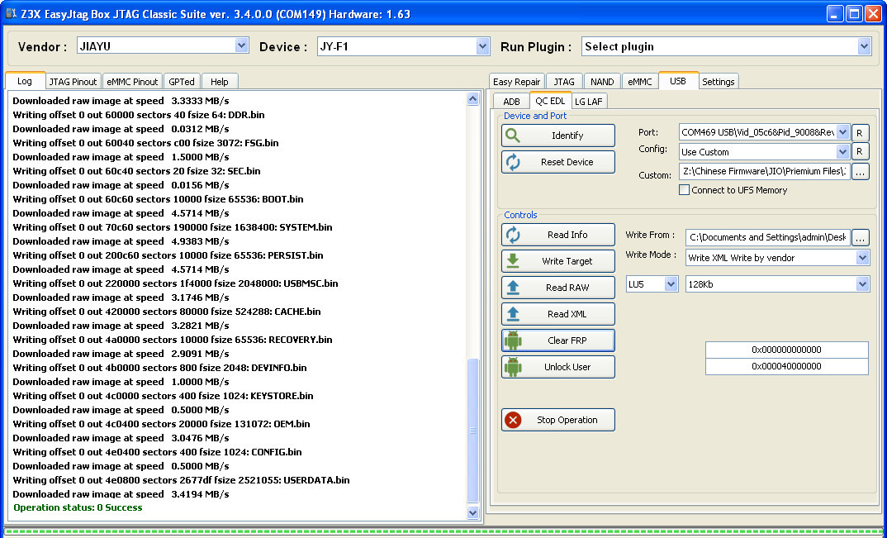Click the Clear FRP button

[557, 340]
